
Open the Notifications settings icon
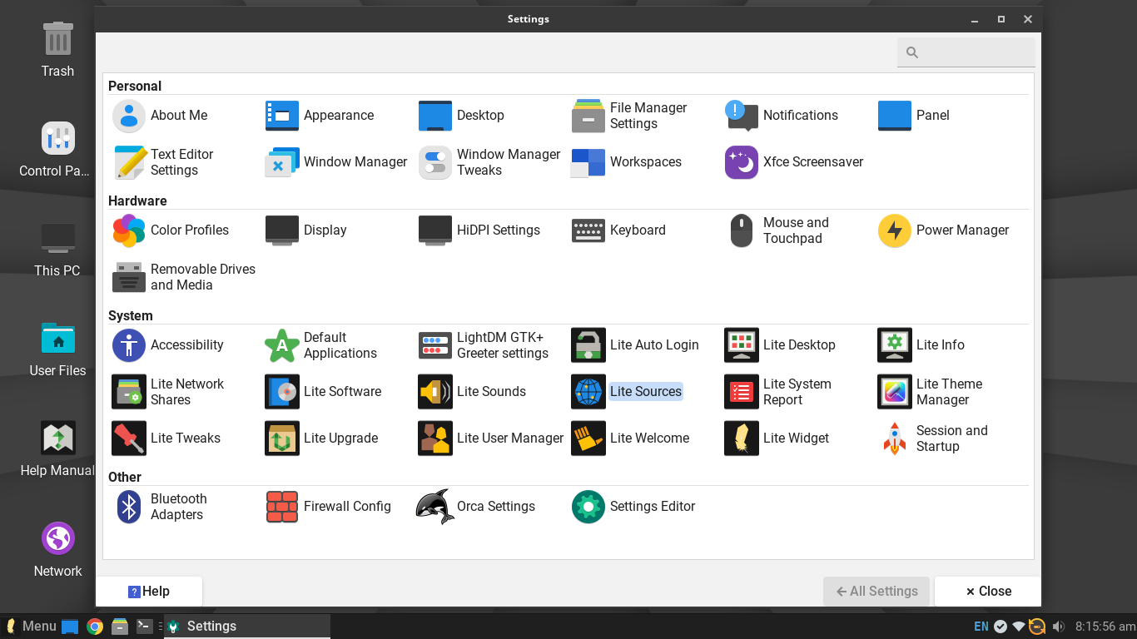click(x=742, y=116)
